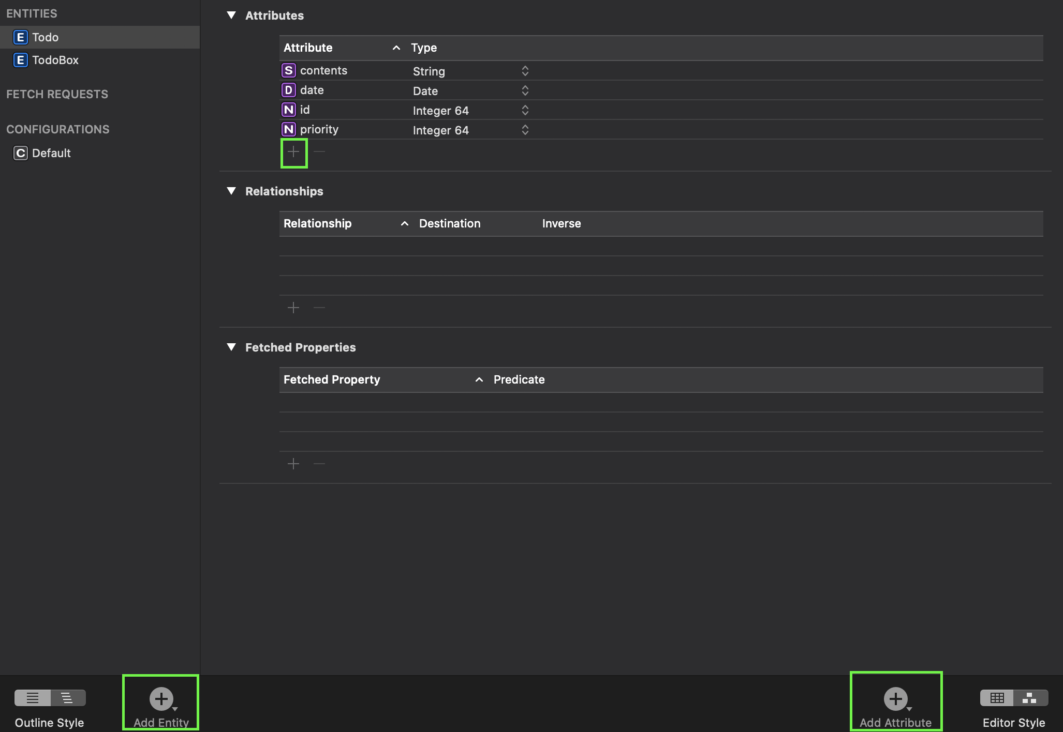Click the Add Entity plus icon
1063x732 pixels.
click(161, 699)
